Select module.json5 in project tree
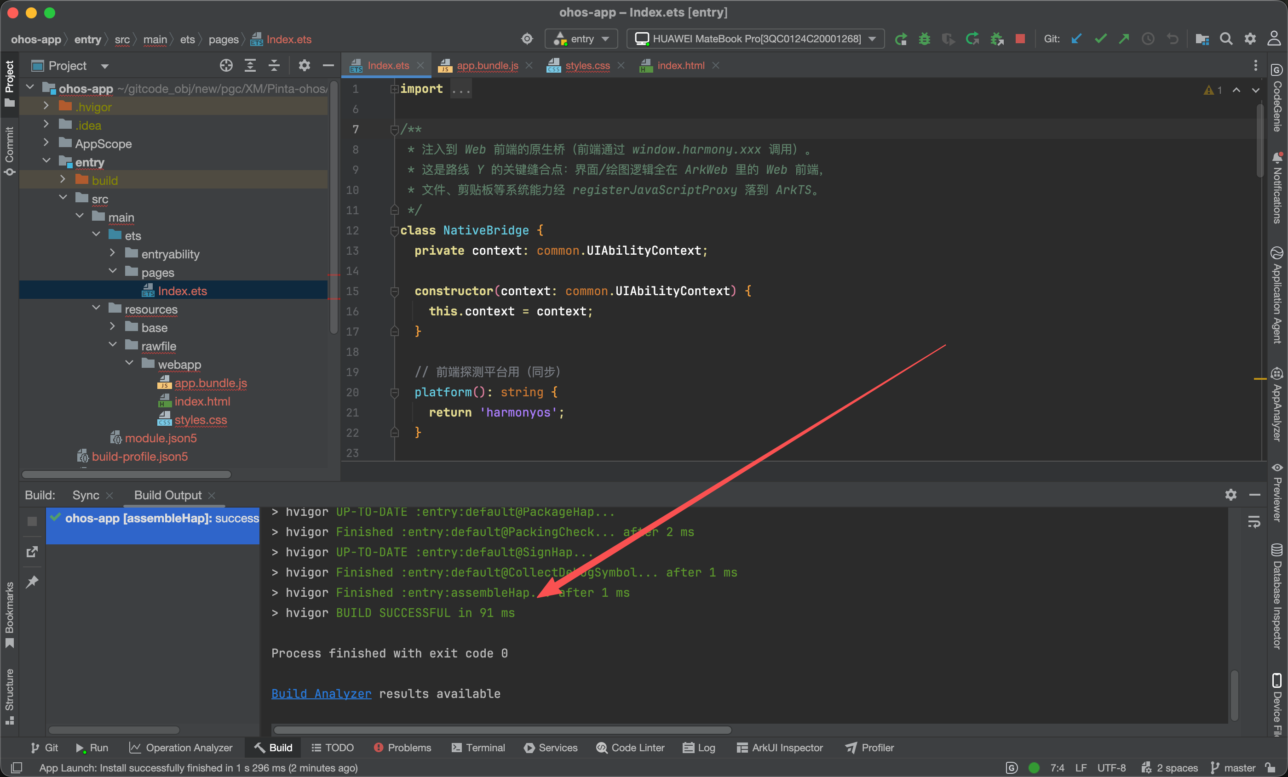This screenshot has height=777, width=1288. pyautogui.click(x=160, y=438)
